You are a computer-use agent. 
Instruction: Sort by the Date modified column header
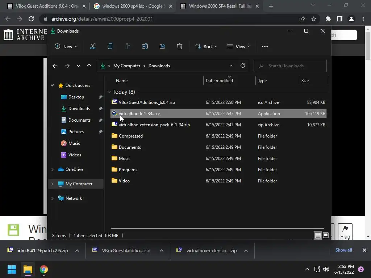(219, 81)
